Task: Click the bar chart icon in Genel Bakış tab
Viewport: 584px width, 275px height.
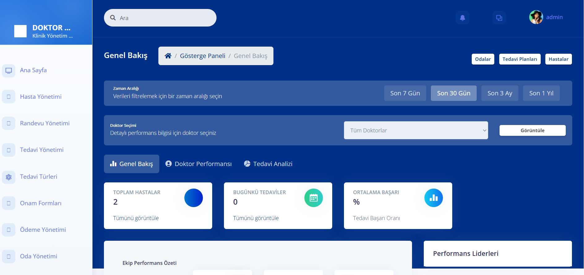Action: pos(113,164)
